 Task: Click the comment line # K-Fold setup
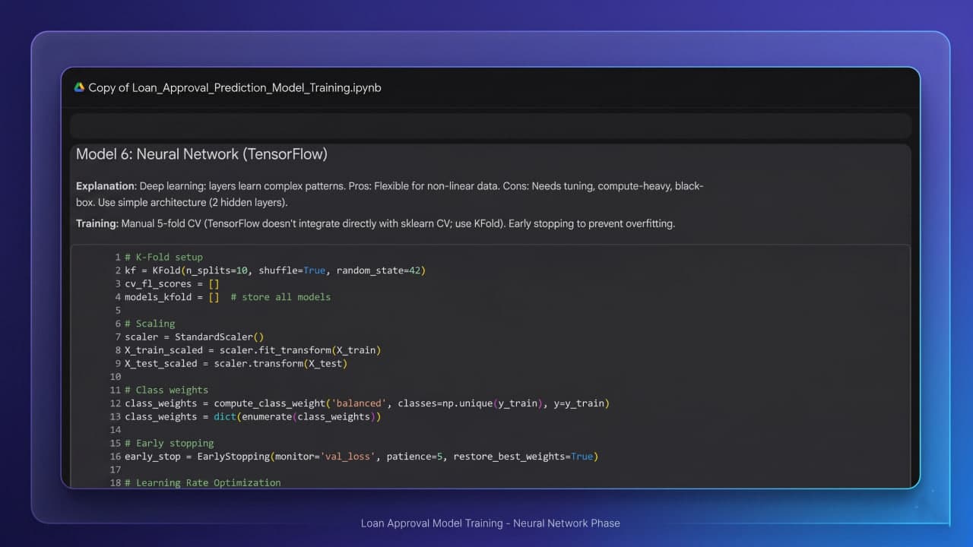point(164,257)
